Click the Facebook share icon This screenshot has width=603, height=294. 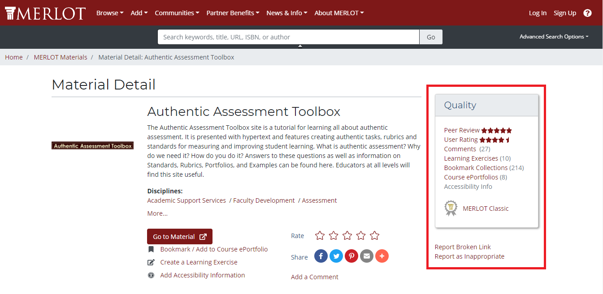[x=321, y=256]
